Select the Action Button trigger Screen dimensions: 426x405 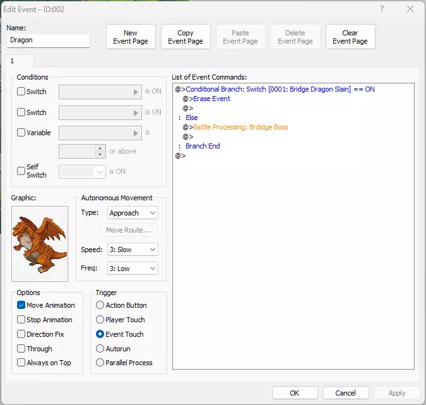(x=100, y=305)
